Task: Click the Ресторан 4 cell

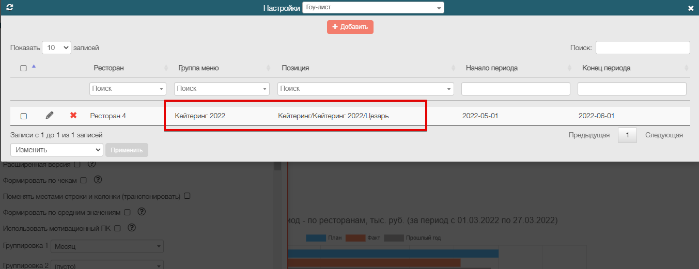Action: point(108,116)
